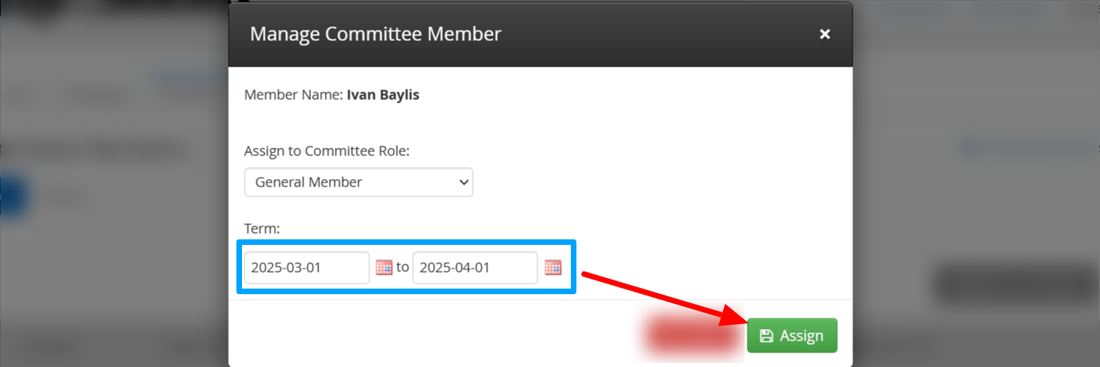The width and height of the screenshot is (1100, 367).
Task: Click the member name Ivan Baylis
Action: [382, 95]
